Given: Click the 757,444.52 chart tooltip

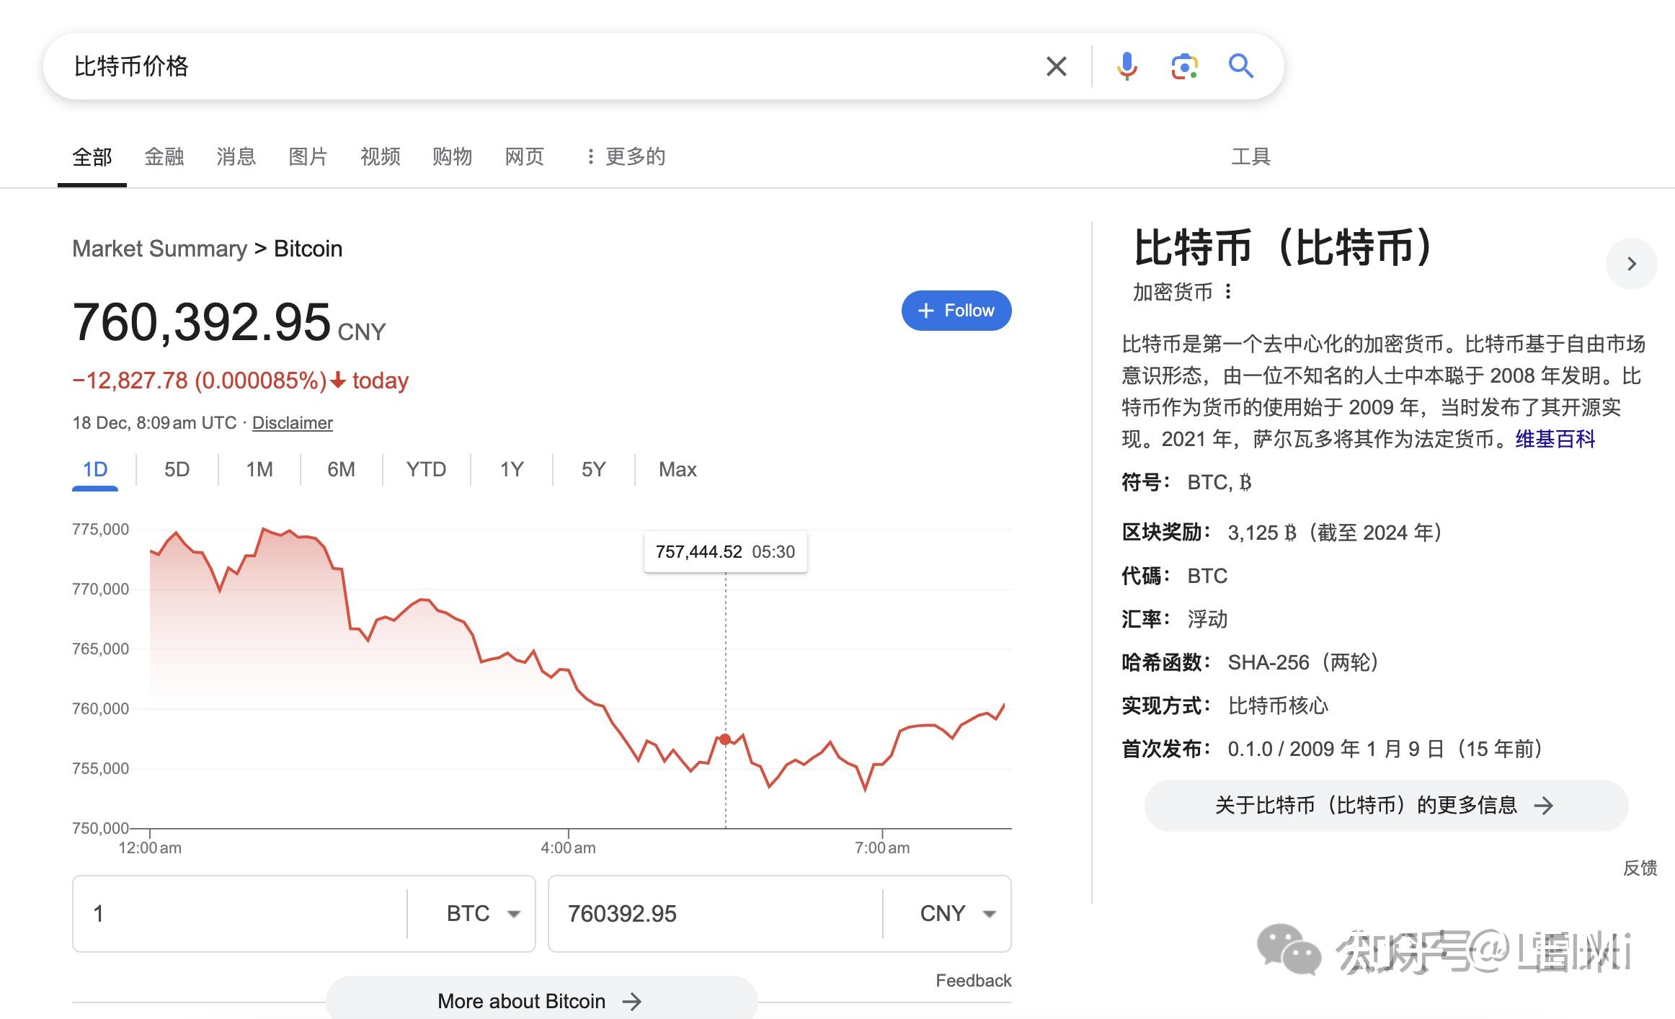Looking at the screenshot, I should pos(725,552).
